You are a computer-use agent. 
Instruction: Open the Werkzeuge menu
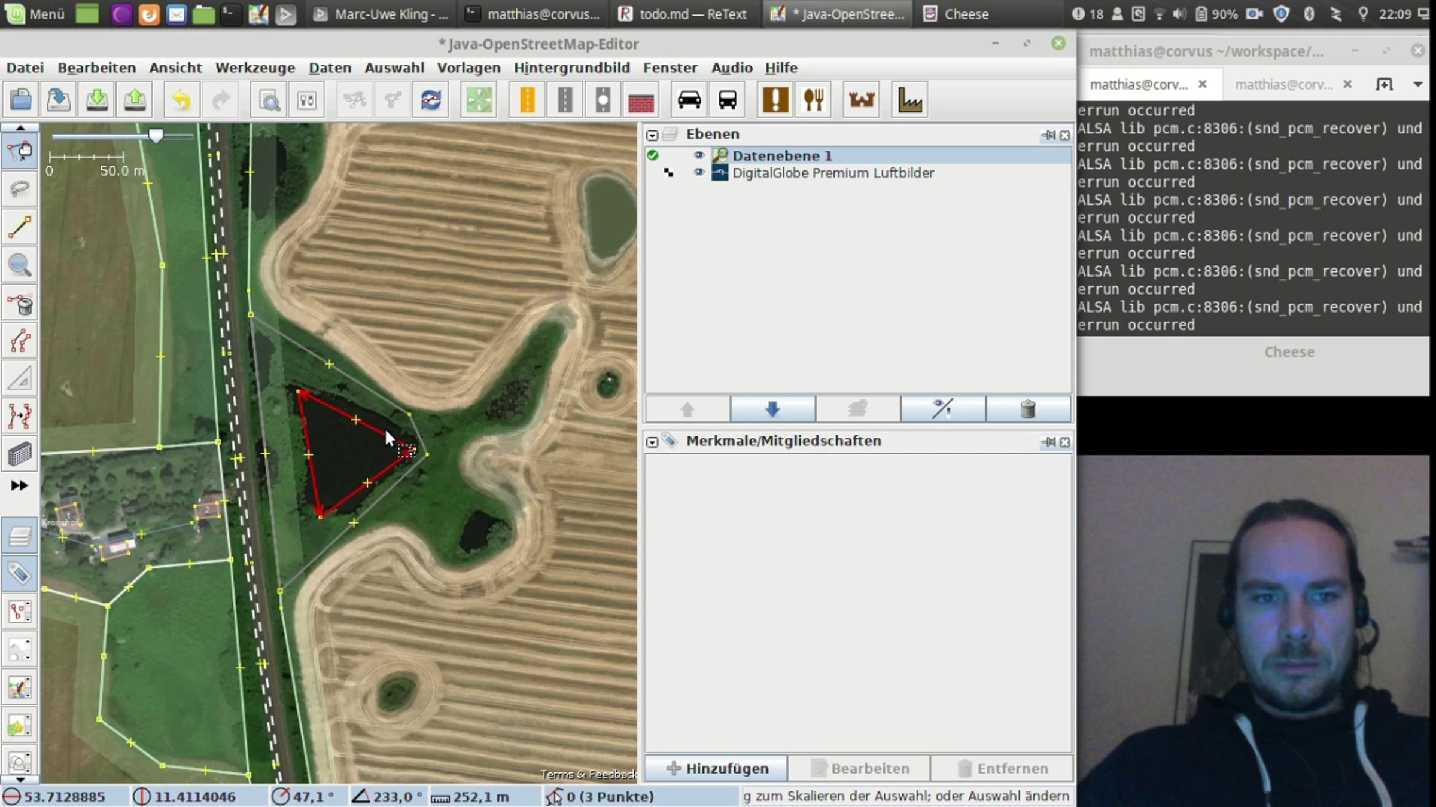pos(255,68)
